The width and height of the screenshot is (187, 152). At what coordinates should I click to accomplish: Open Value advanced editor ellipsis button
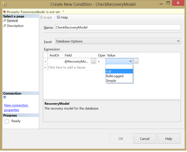coord(136,61)
